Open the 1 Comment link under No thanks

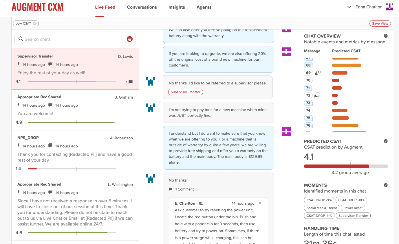click(181, 189)
